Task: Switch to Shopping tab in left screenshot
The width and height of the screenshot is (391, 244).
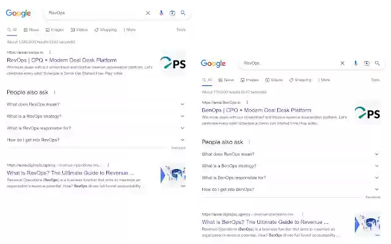Action: 106,30
